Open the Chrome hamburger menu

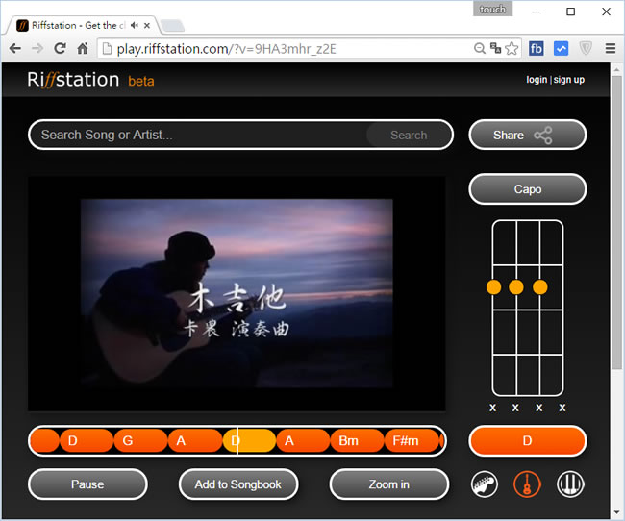[611, 49]
